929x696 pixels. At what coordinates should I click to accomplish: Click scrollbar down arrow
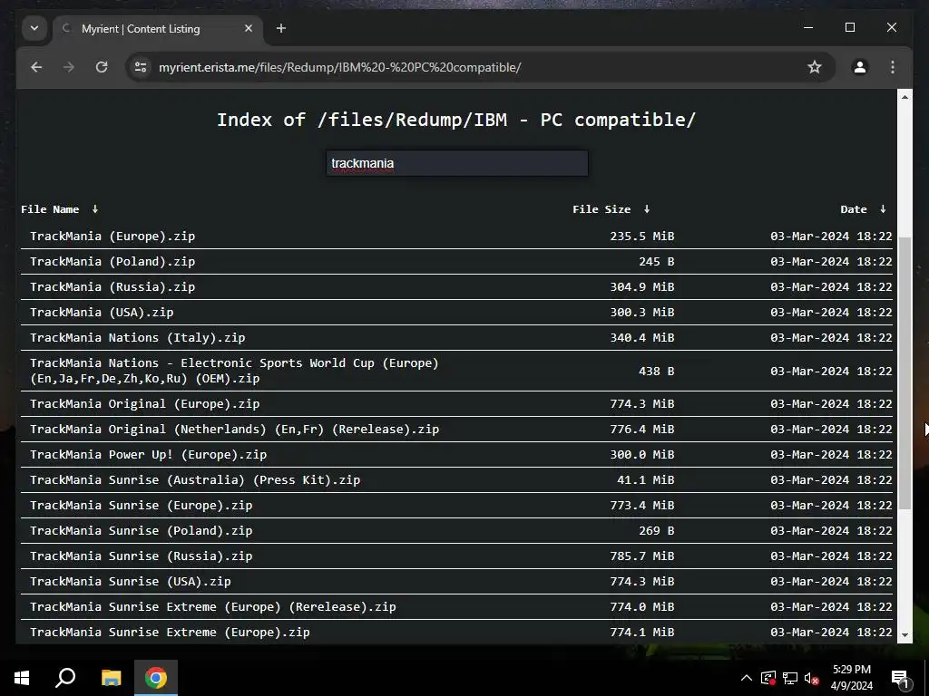[905, 635]
